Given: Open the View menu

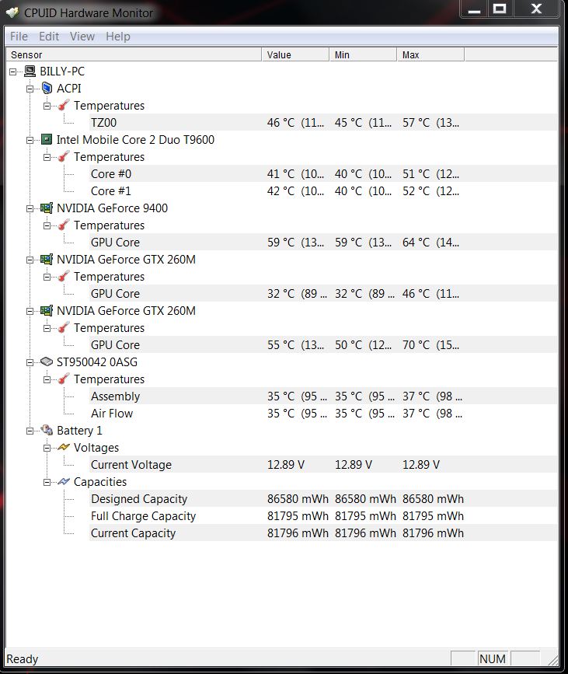Looking at the screenshot, I should [82, 37].
